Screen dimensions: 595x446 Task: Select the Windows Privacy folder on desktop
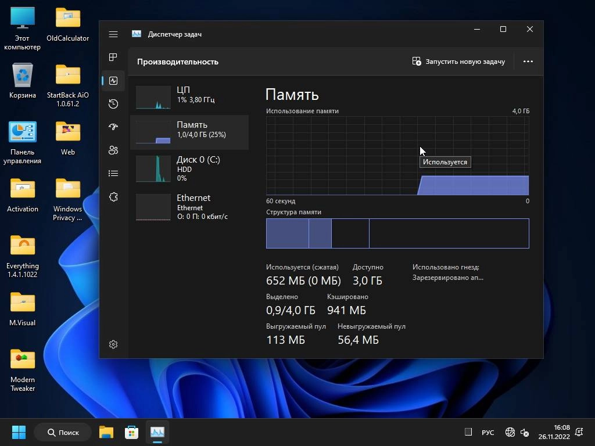(x=67, y=199)
